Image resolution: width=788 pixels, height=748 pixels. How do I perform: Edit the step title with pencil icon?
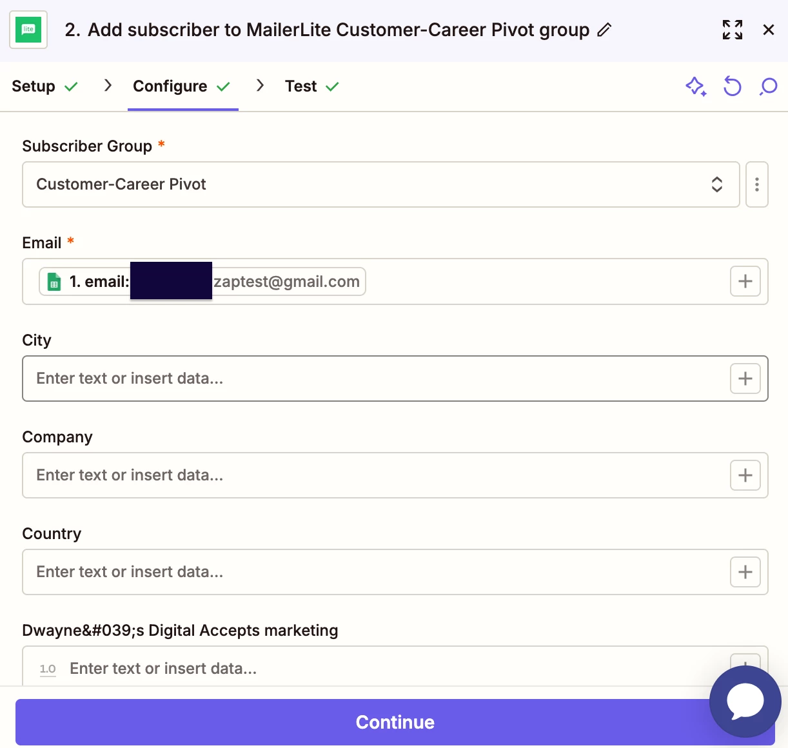point(604,30)
